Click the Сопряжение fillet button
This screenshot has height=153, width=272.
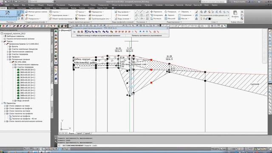[186, 15]
